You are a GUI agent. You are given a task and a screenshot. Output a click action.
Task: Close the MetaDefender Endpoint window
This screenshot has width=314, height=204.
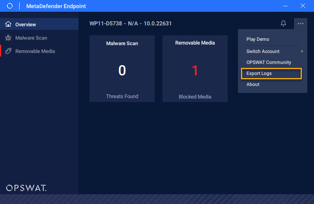pyautogui.click(x=303, y=6)
